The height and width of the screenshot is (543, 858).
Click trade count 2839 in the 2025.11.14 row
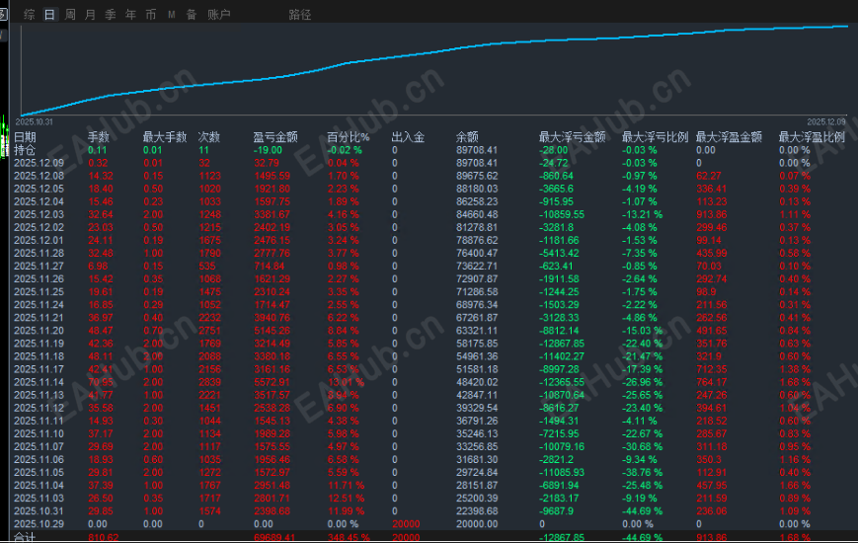pos(209,382)
